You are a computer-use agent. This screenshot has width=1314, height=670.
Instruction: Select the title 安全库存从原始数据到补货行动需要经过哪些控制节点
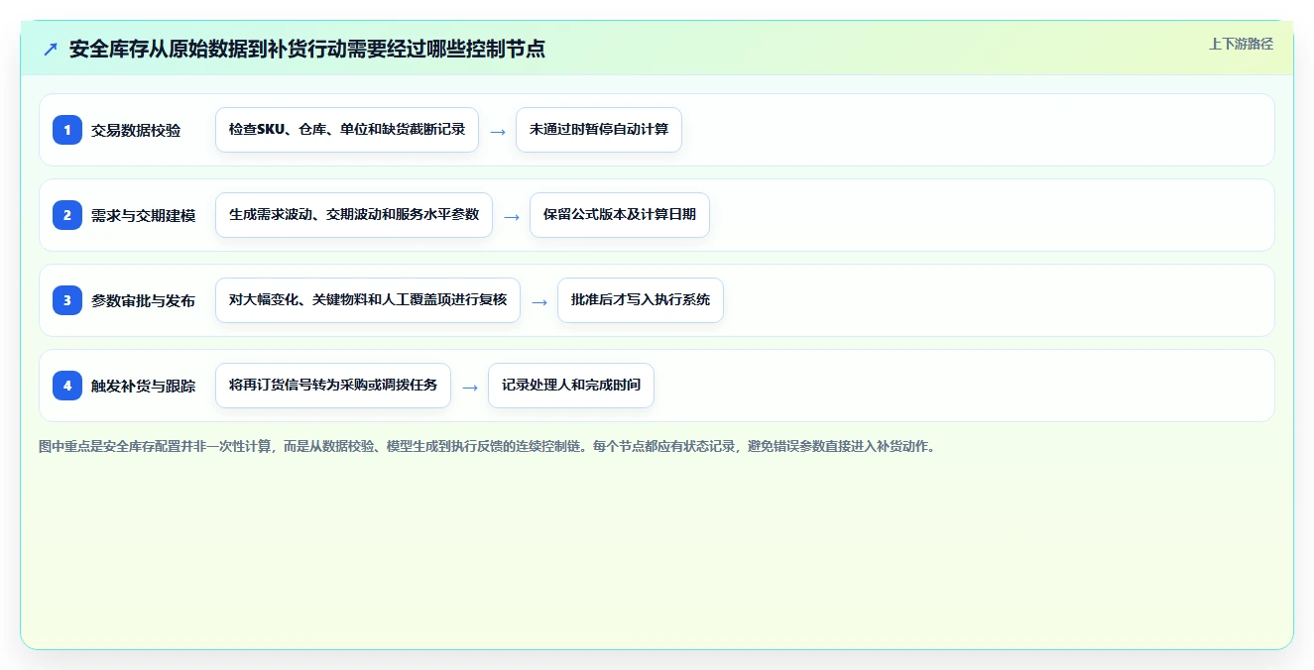307,49
